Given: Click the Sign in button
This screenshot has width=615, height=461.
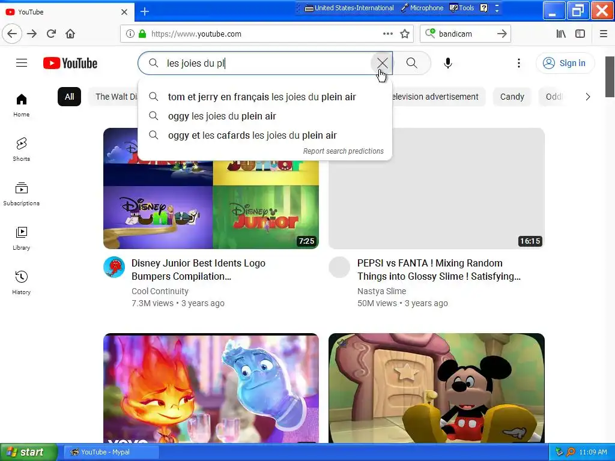Looking at the screenshot, I should 565,63.
